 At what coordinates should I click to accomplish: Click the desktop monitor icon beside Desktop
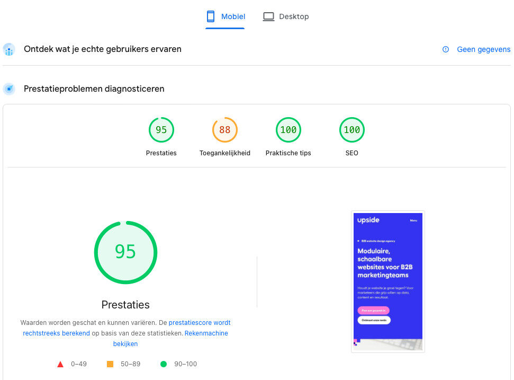point(268,16)
